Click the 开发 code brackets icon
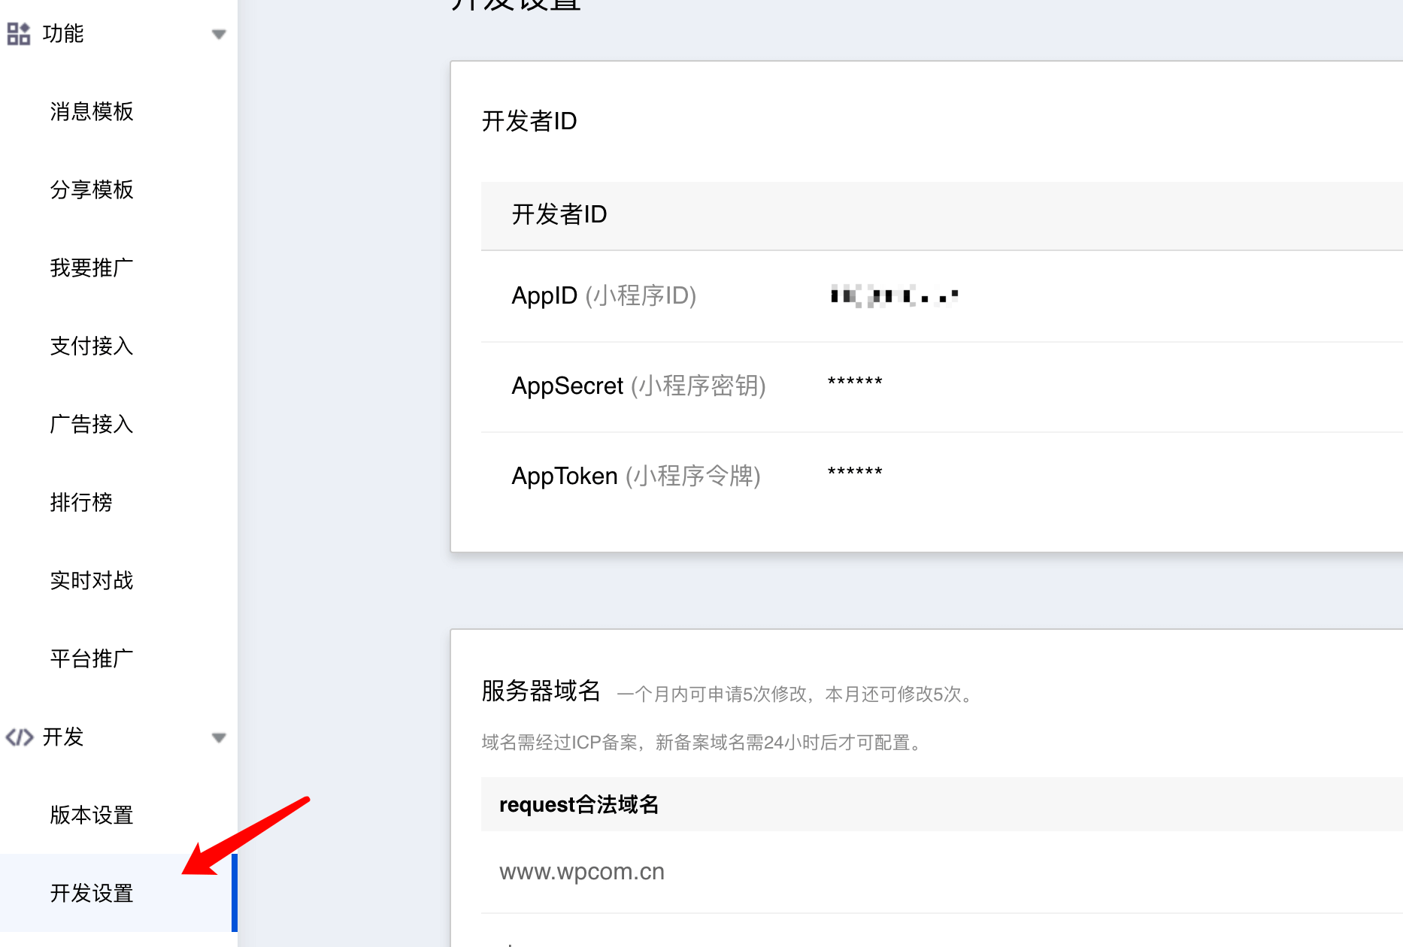The height and width of the screenshot is (947, 1403). point(19,737)
